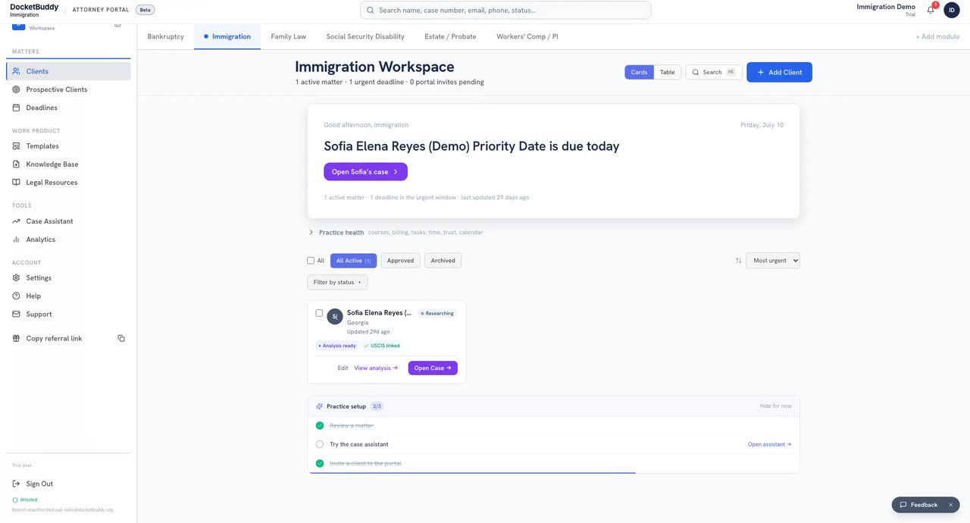Open the notifications bell icon
Image resolution: width=970 pixels, height=523 pixels.
tap(931, 10)
